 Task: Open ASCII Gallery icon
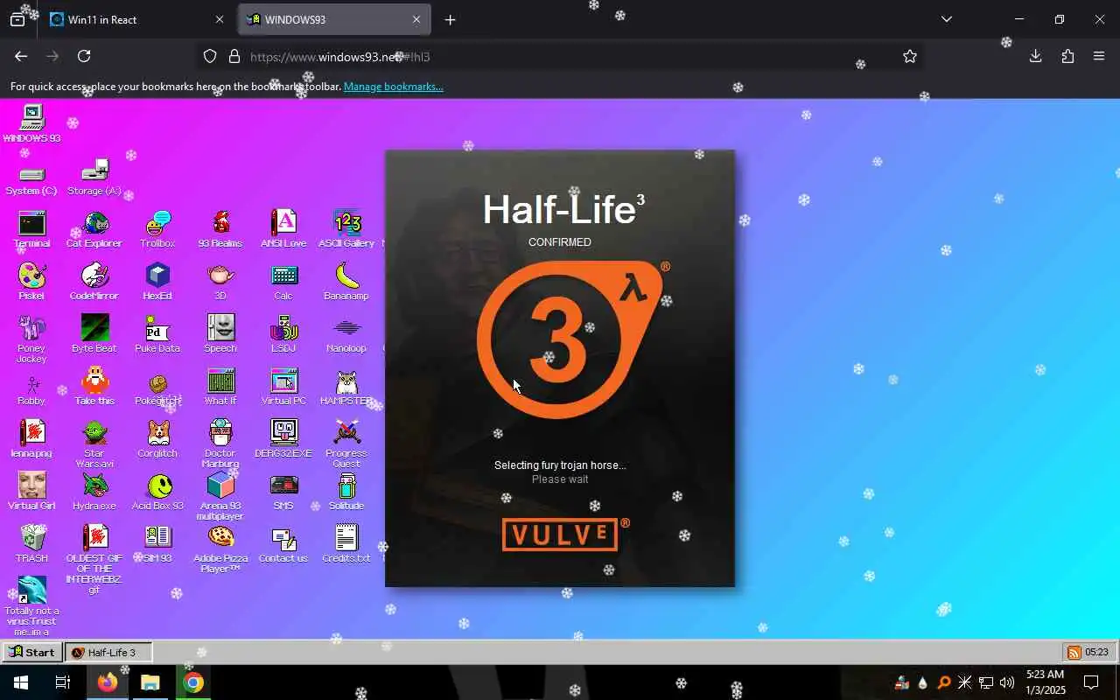(346, 230)
